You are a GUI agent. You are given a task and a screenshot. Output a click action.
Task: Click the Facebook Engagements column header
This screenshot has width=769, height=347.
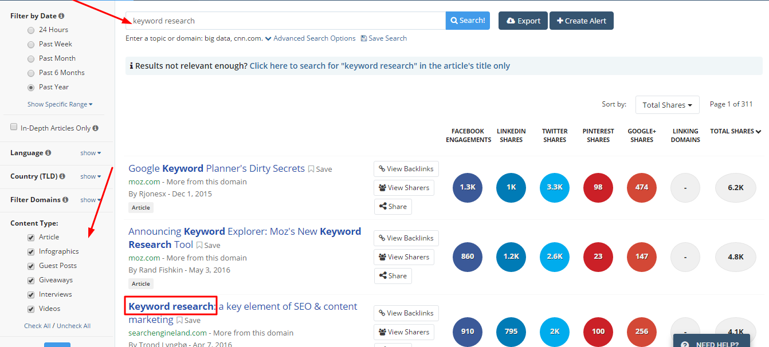pyautogui.click(x=469, y=135)
